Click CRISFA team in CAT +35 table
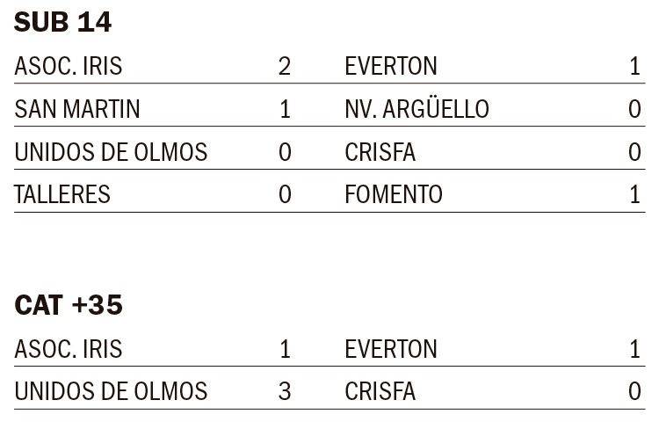This screenshot has width=659, height=422. click(x=380, y=391)
